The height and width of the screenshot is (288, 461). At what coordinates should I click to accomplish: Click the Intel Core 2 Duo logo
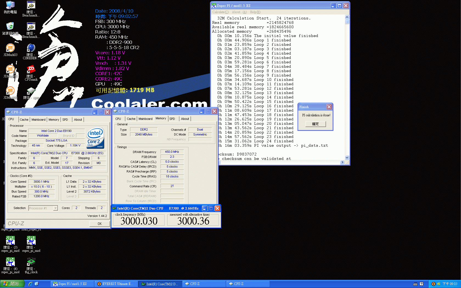[95, 138]
